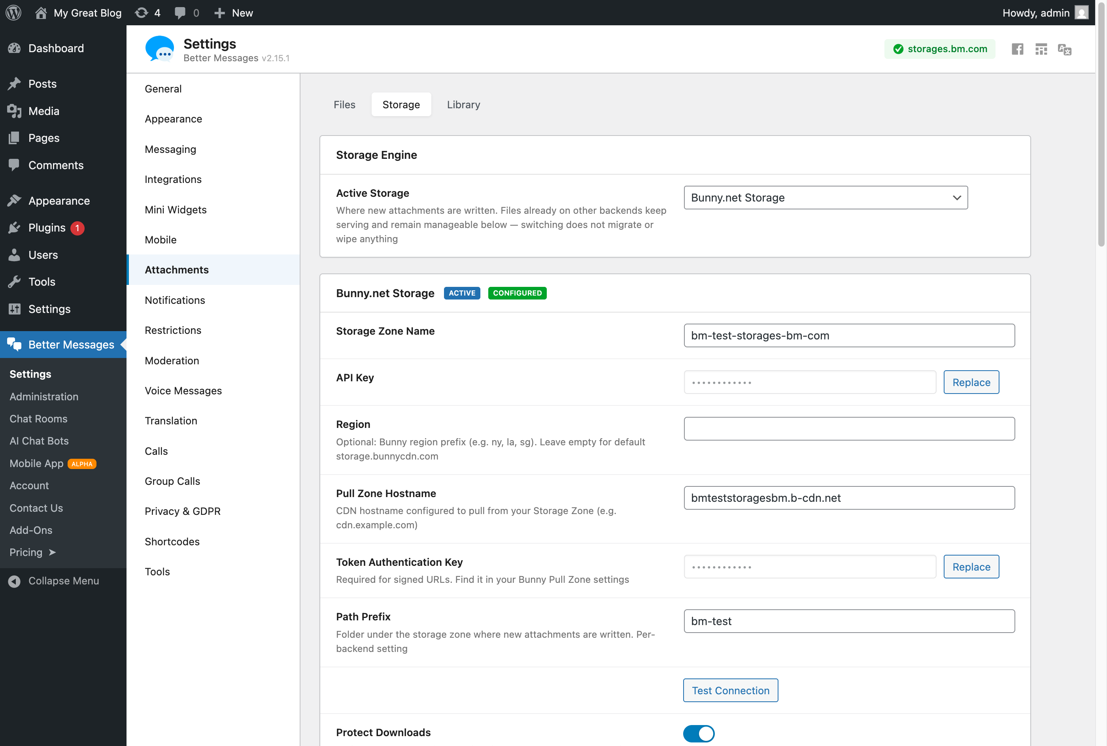Click the translate icon in header

[x=1065, y=49]
